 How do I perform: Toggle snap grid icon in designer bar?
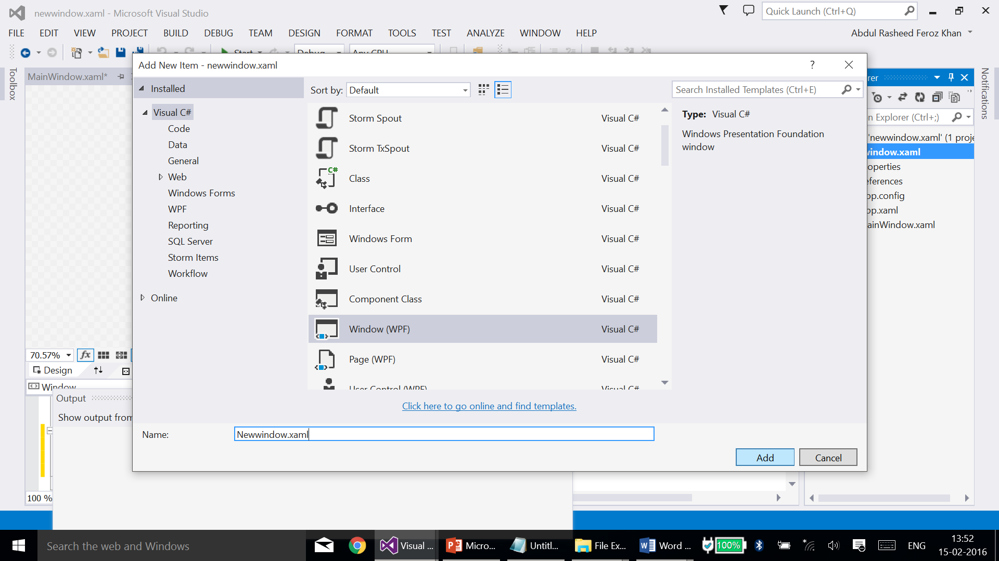(x=104, y=355)
